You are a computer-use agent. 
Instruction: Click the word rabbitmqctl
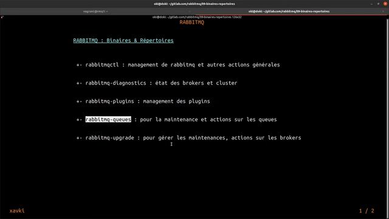(102, 65)
